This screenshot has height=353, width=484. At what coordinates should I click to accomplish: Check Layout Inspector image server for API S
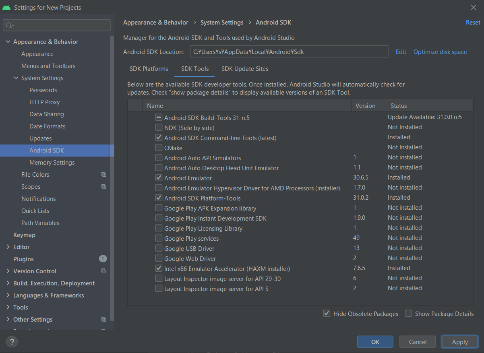[159, 289]
